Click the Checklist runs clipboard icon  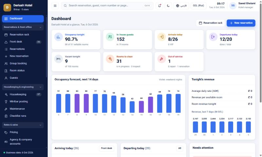click(x=6, y=116)
